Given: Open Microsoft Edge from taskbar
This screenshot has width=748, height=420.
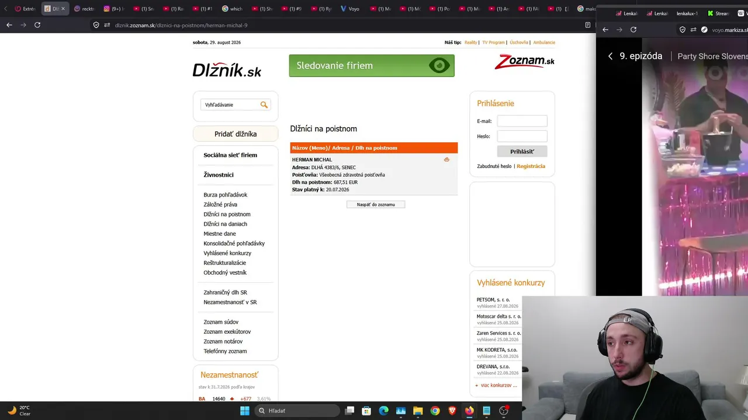Looking at the screenshot, I should [x=383, y=411].
